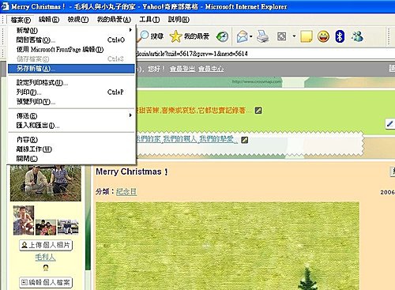
Task: Open the 工具(T) menu
Action: [149, 19]
